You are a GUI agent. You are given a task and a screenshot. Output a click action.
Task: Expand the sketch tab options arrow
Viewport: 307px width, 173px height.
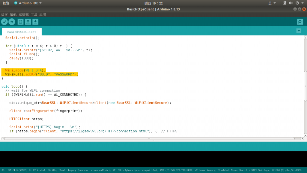point(299,31)
